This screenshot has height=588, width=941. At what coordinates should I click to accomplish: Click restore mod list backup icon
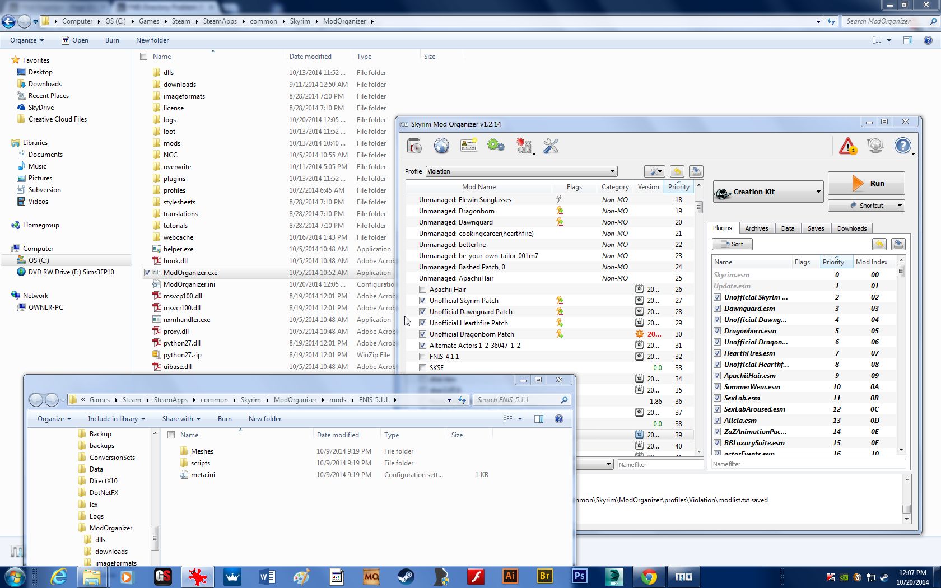click(677, 171)
